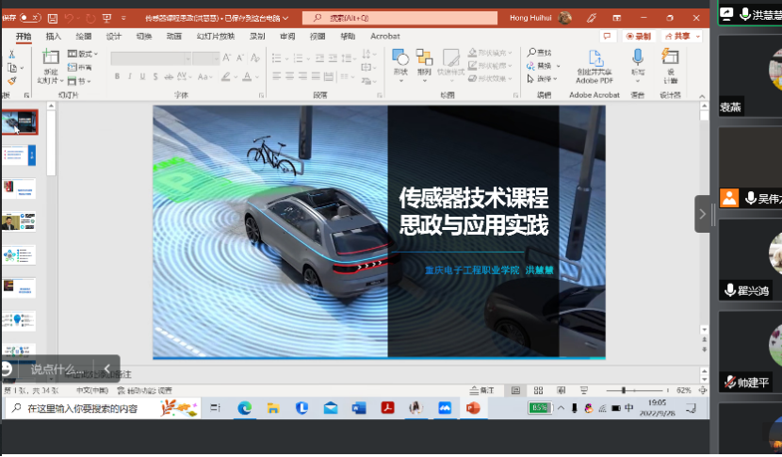This screenshot has width=782, height=457.
Task: Click the Share button
Action: (680, 36)
